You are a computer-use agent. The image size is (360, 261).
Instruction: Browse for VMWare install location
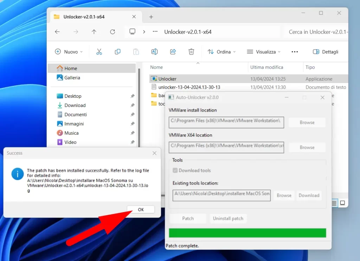(307, 122)
